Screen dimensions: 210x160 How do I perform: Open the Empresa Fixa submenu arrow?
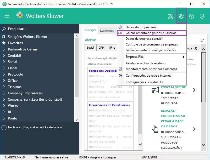[x=184, y=57]
